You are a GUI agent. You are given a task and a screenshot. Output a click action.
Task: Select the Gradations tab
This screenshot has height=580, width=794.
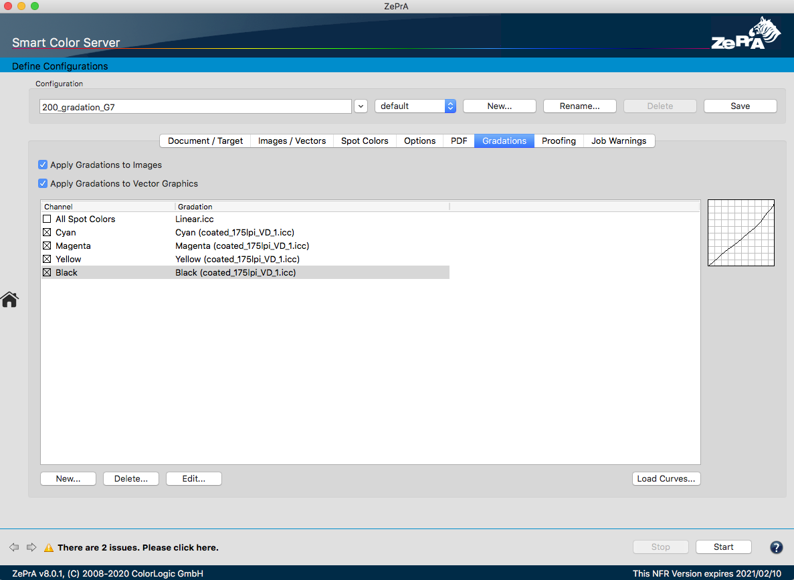coord(504,141)
